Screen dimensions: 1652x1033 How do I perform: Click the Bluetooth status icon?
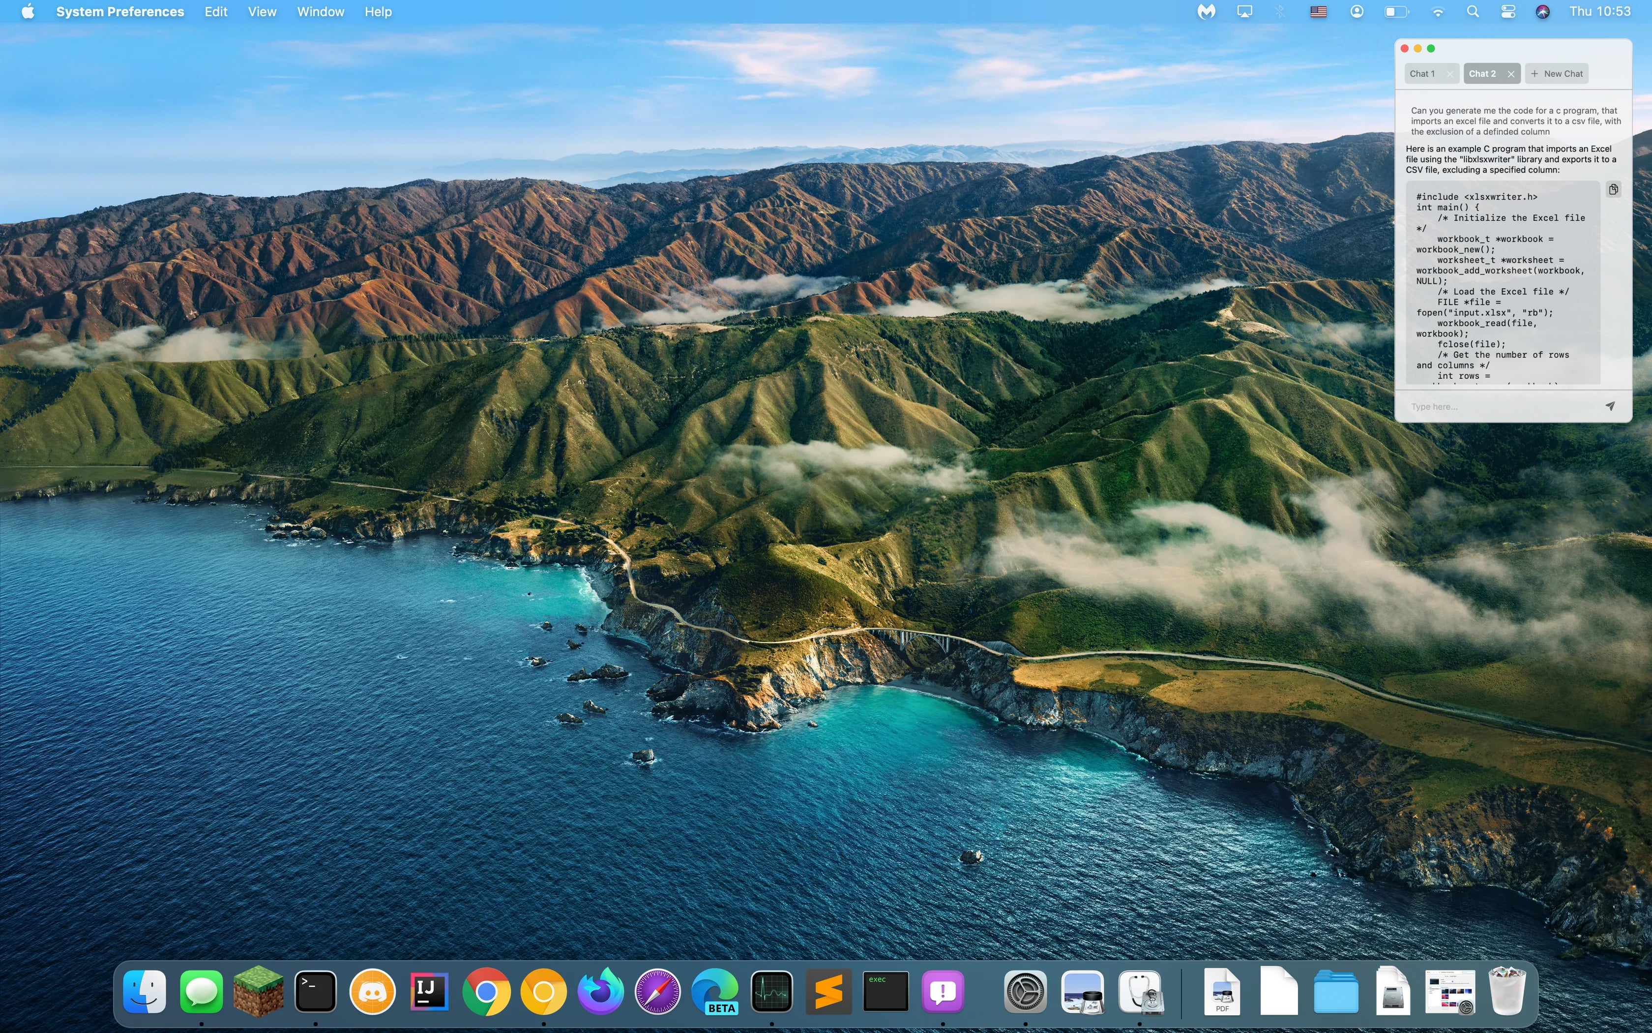click(x=1281, y=12)
